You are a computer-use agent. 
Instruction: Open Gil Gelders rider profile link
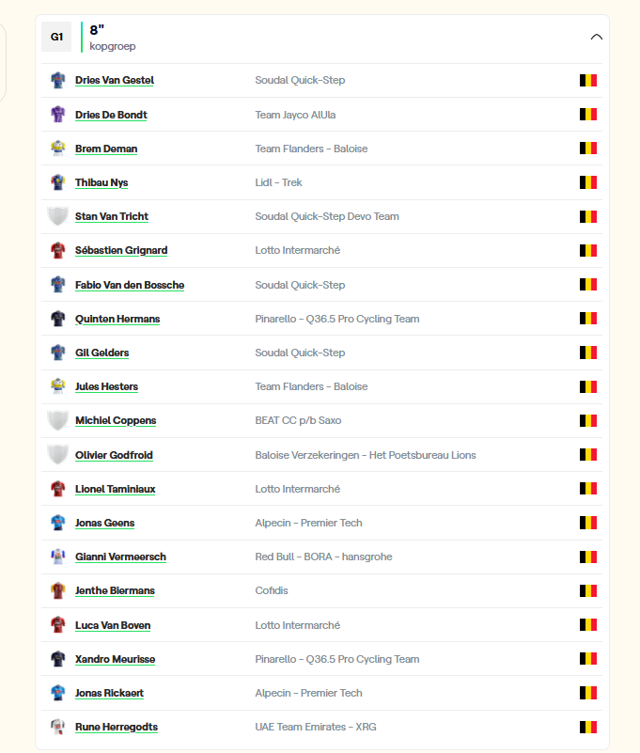102,353
